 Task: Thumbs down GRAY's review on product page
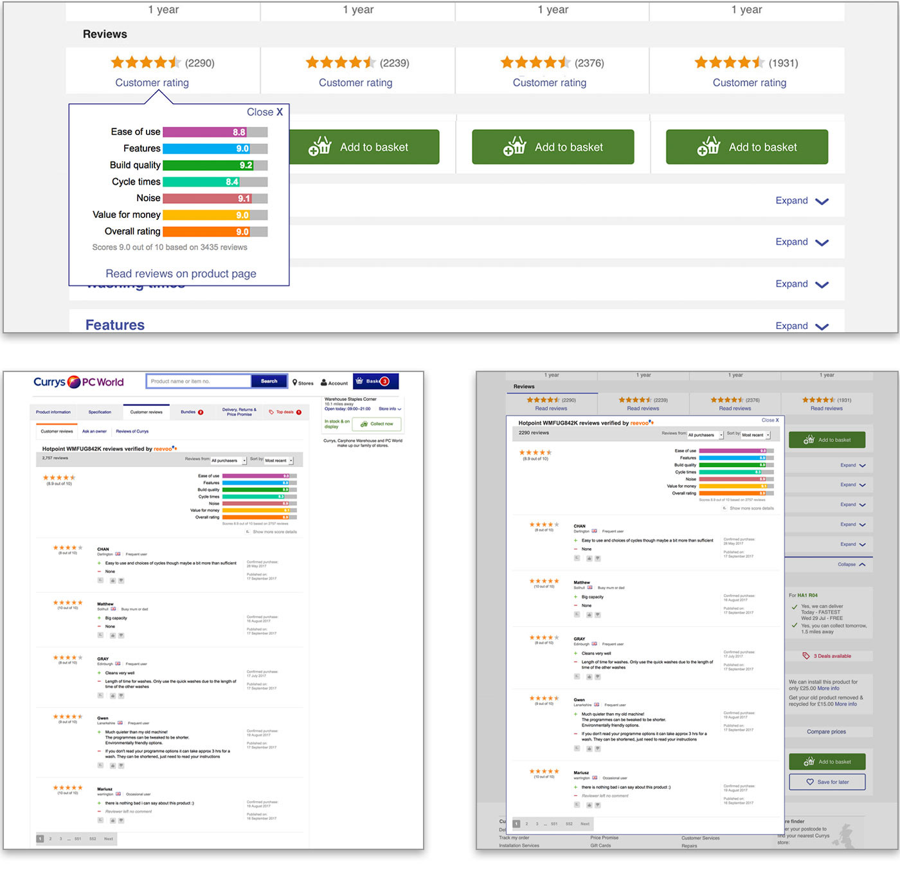[121, 696]
